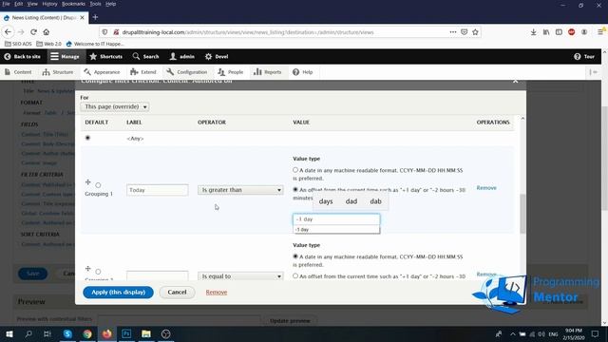Open the 'Is equal to' operator dropdown
This screenshot has width=608, height=342.
click(x=240, y=276)
